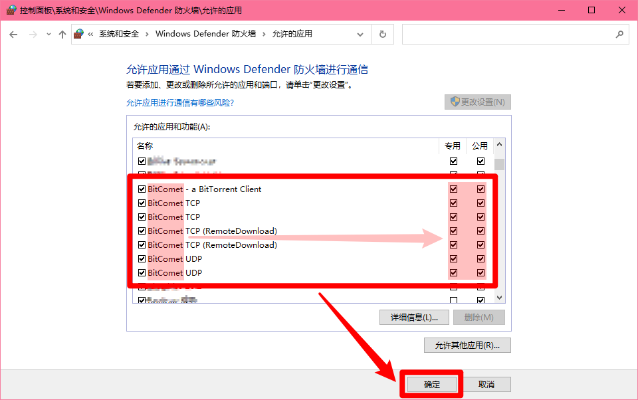The width and height of the screenshot is (638, 400).
Task: Open Windows Defender 防火墙 breadcrumb item
Action: point(205,34)
